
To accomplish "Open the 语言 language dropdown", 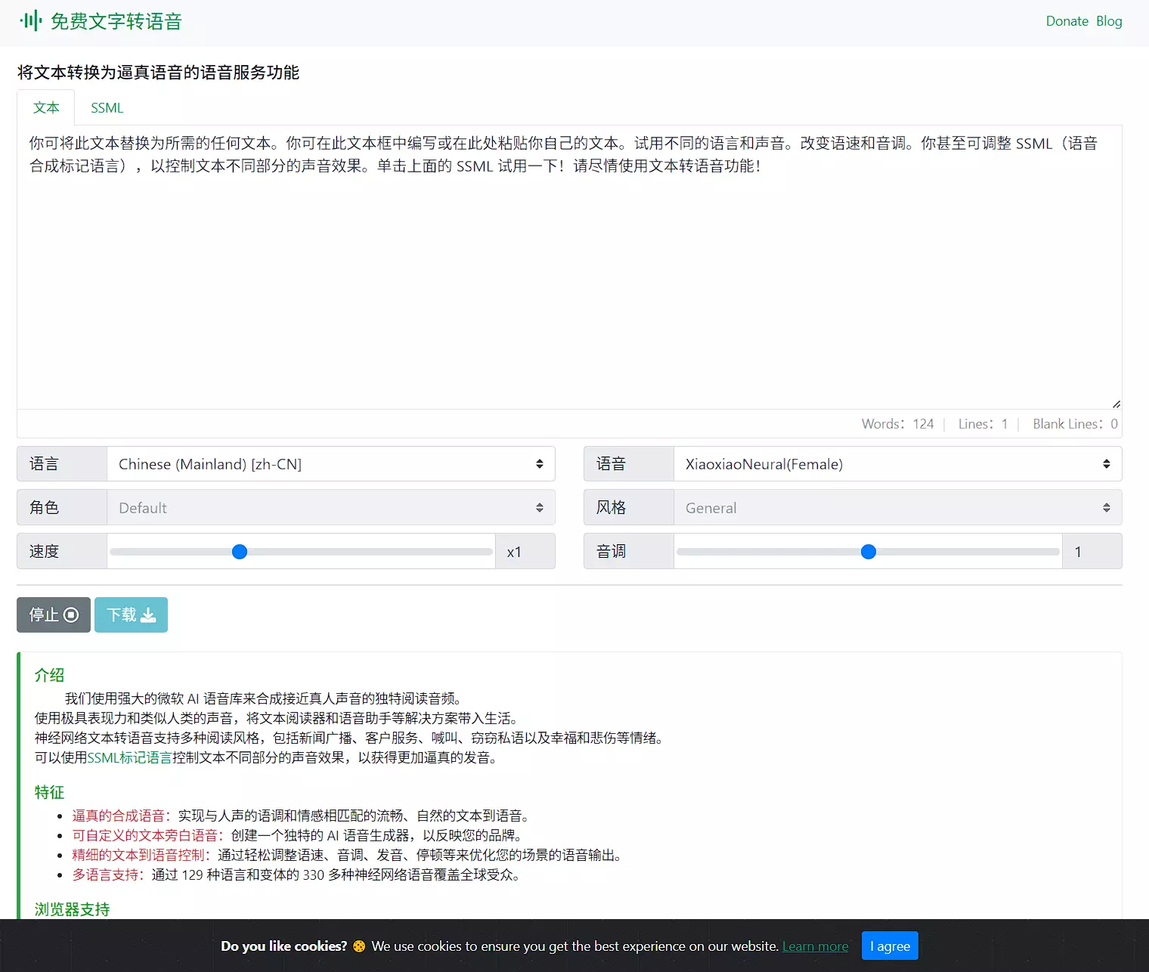I will click(331, 464).
